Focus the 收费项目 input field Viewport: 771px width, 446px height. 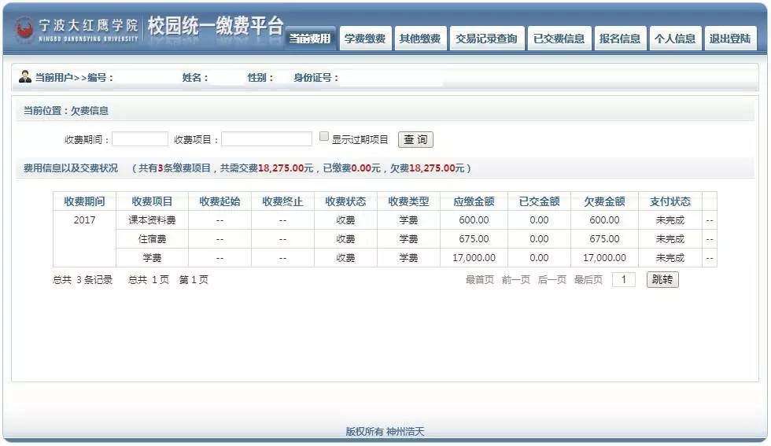(267, 139)
